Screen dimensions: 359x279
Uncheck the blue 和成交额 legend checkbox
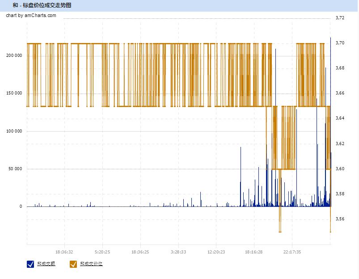pyautogui.click(x=30, y=264)
